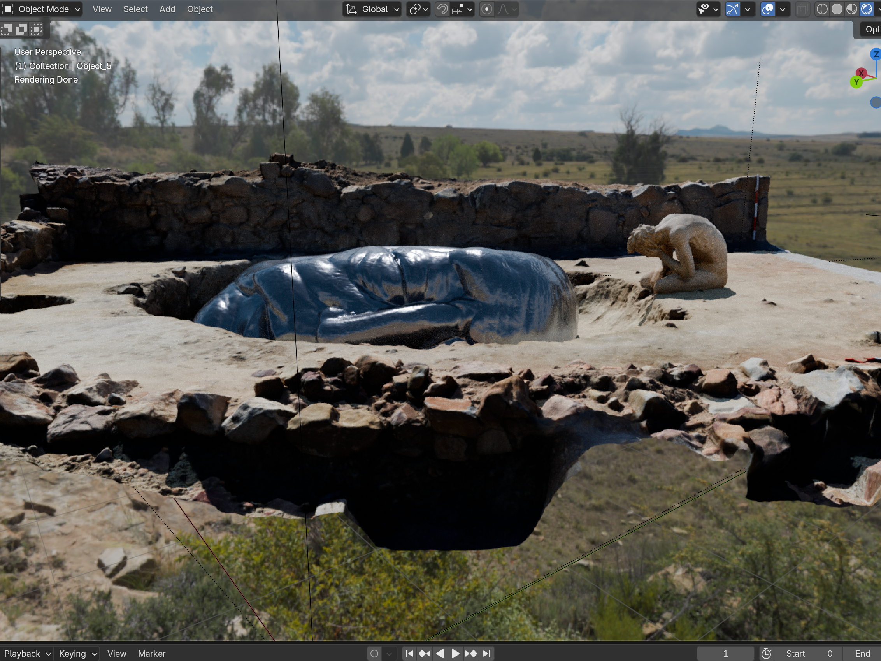Click the play animation button
The height and width of the screenshot is (661, 881).
coord(455,654)
